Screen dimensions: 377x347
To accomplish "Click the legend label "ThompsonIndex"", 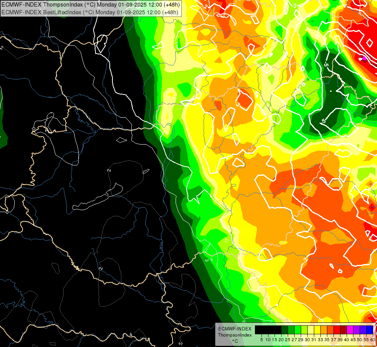I will click(235, 335).
